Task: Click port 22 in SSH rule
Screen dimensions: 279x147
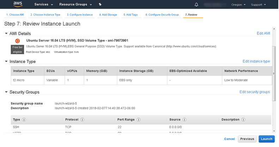Action: 119,127
